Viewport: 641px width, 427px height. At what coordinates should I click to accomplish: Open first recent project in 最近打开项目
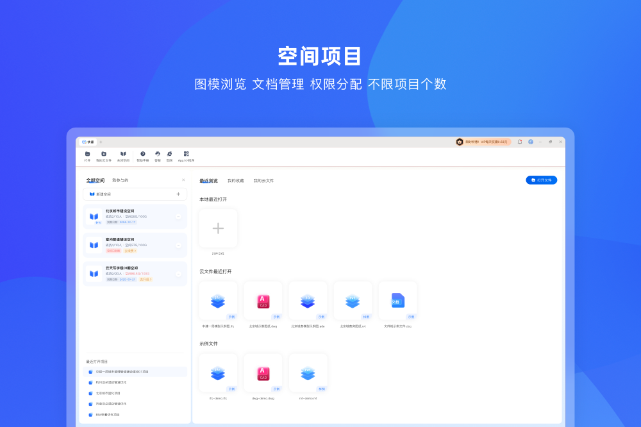point(135,372)
